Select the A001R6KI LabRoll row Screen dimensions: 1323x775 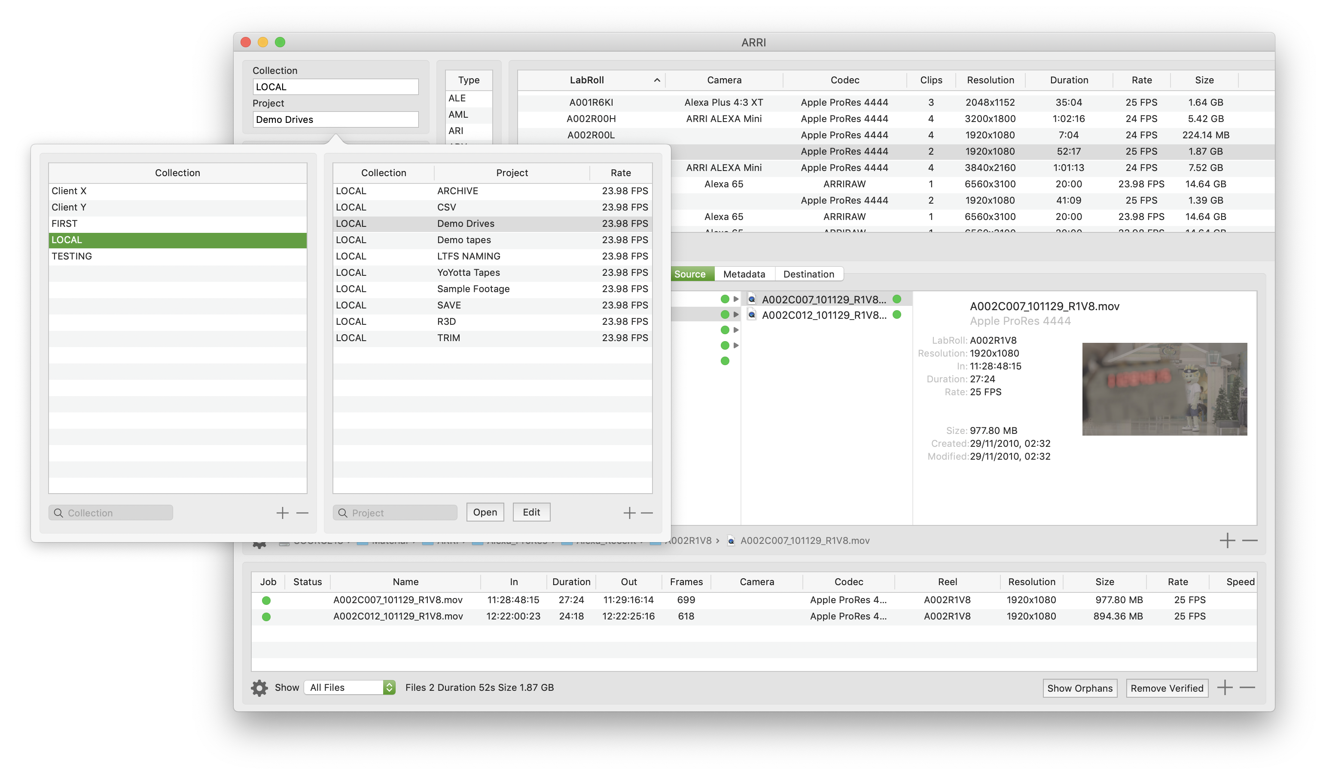point(895,102)
